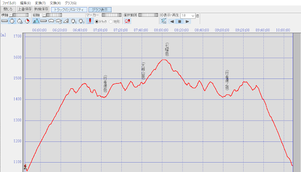Click the reverse play button
The image size is (301, 172).
pos(172,22)
